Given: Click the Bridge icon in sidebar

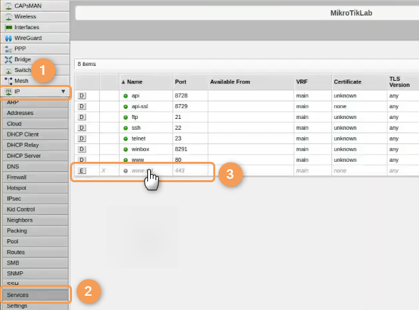Looking at the screenshot, I should pos(9,59).
